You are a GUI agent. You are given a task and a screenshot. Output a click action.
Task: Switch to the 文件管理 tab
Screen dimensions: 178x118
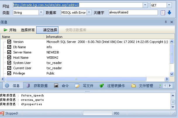[142, 86]
